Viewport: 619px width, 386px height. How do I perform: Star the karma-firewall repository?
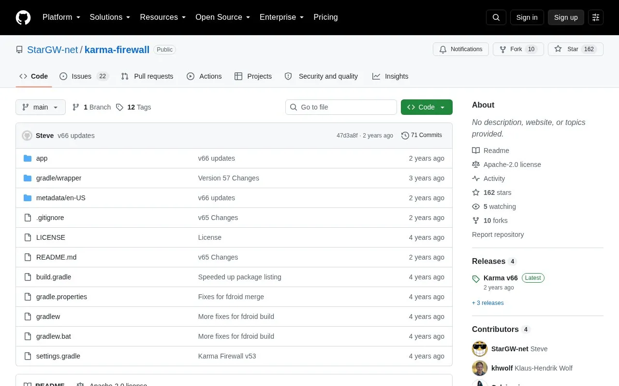point(575,49)
